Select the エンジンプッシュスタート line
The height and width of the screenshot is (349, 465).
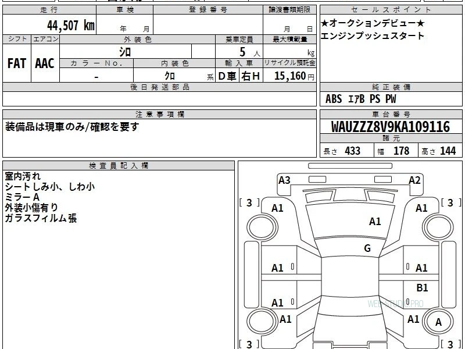click(373, 35)
